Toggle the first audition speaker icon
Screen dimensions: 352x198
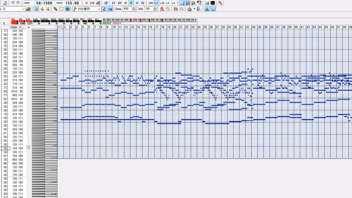pos(36,9)
